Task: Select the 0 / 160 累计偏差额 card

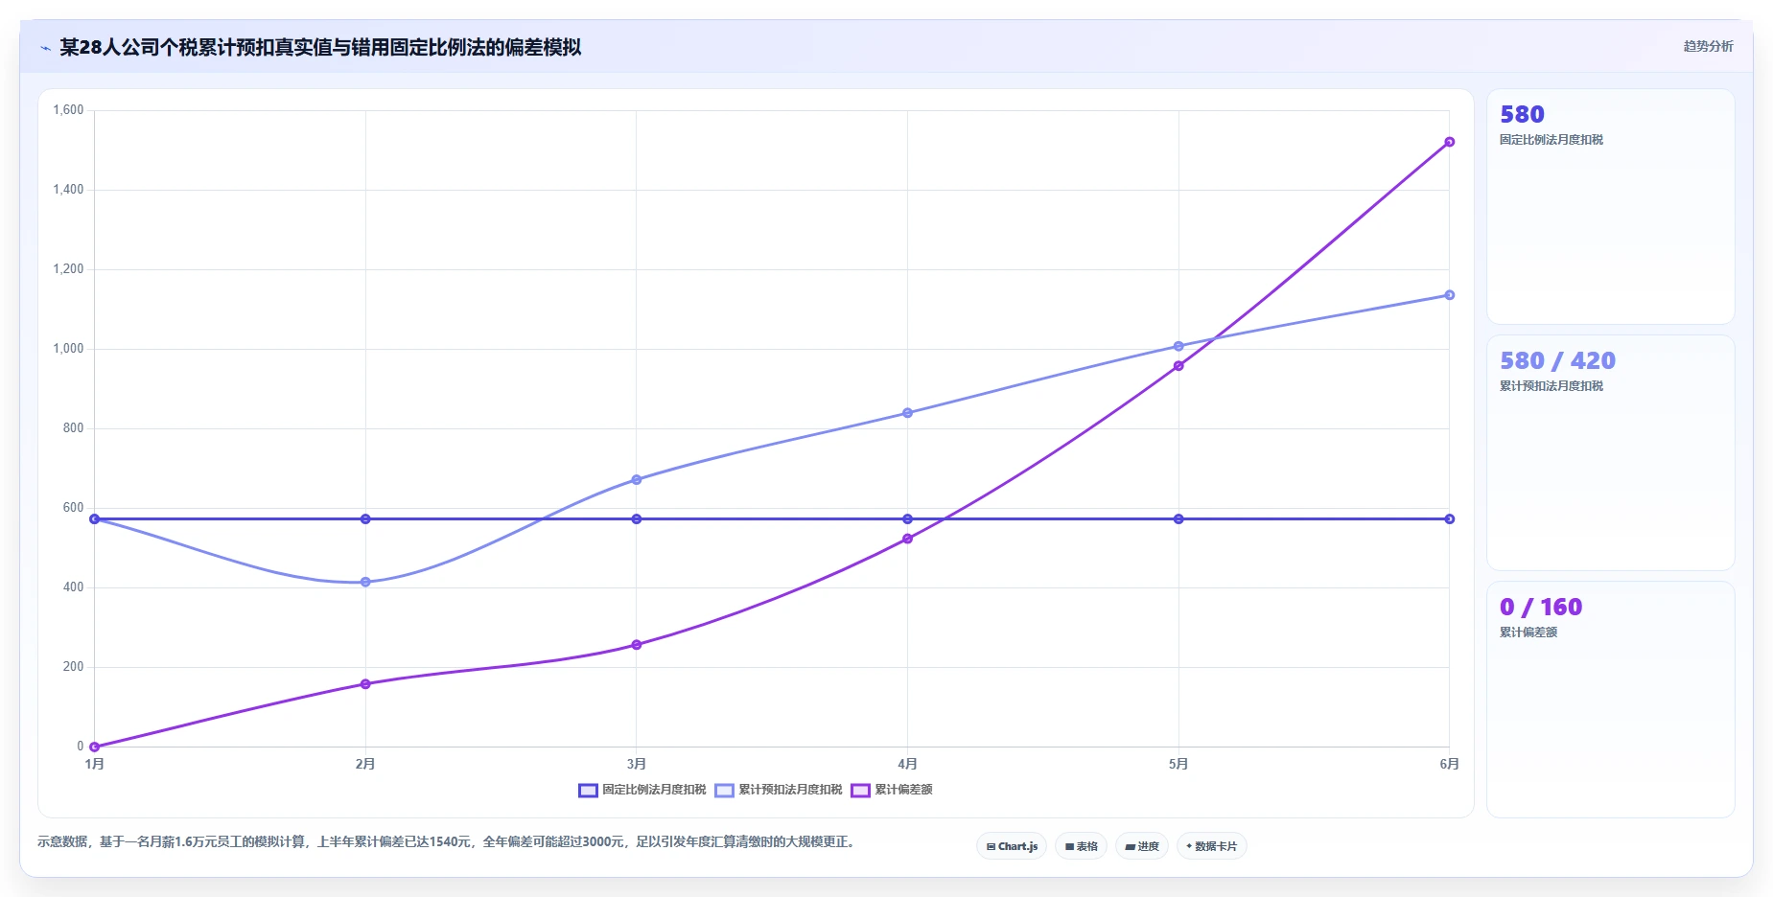Action: [1611, 700]
